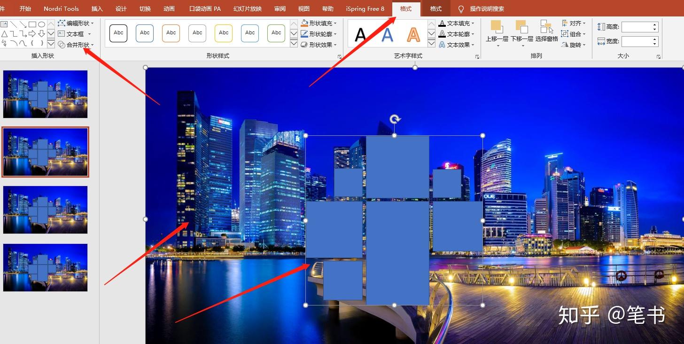The height and width of the screenshot is (344, 684).
Task: Select the oval shape in the gallery
Action: (x=41, y=24)
